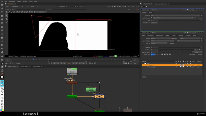The height and width of the screenshot is (116, 206).
Task: Switch to Background Renders panel tab
Action: pyautogui.click(x=161, y=4)
